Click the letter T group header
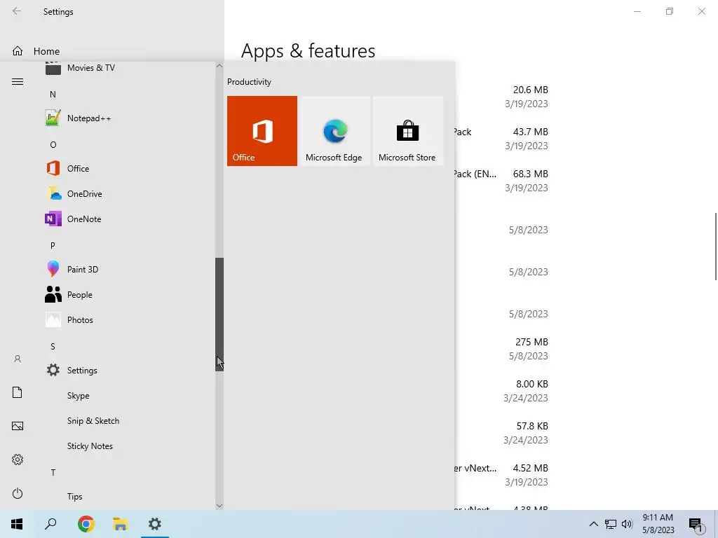The height and width of the screenshot is (538, 718). coord(53,473)
